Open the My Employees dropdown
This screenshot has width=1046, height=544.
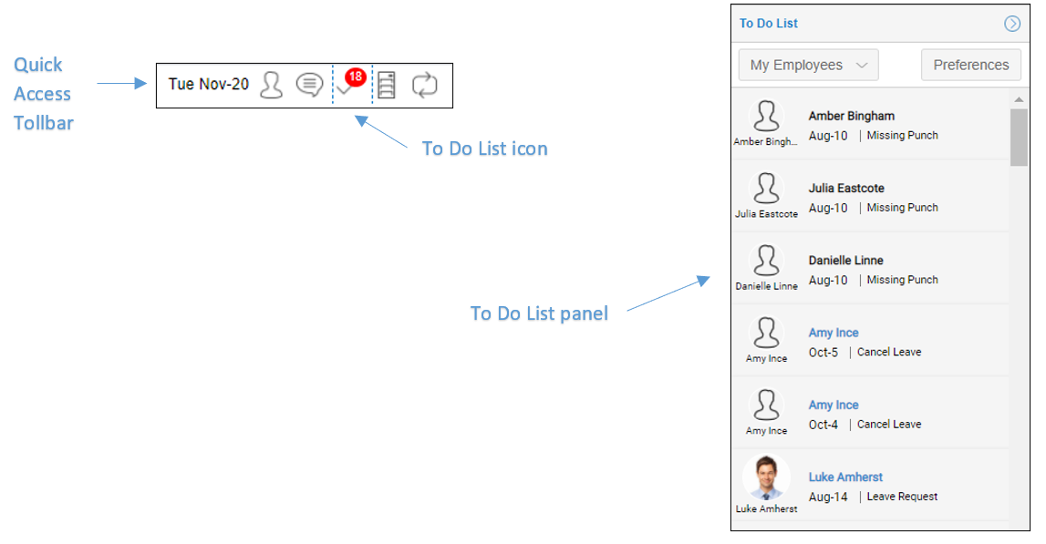(x=808, y=65)
